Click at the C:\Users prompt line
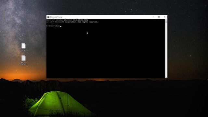This screenshot has height=117, width=208. tap(54, 26)
